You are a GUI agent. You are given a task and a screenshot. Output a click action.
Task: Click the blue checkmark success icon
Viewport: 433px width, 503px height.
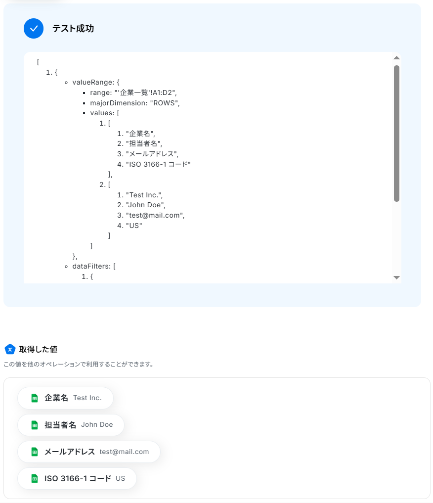(x=34, y=29)
